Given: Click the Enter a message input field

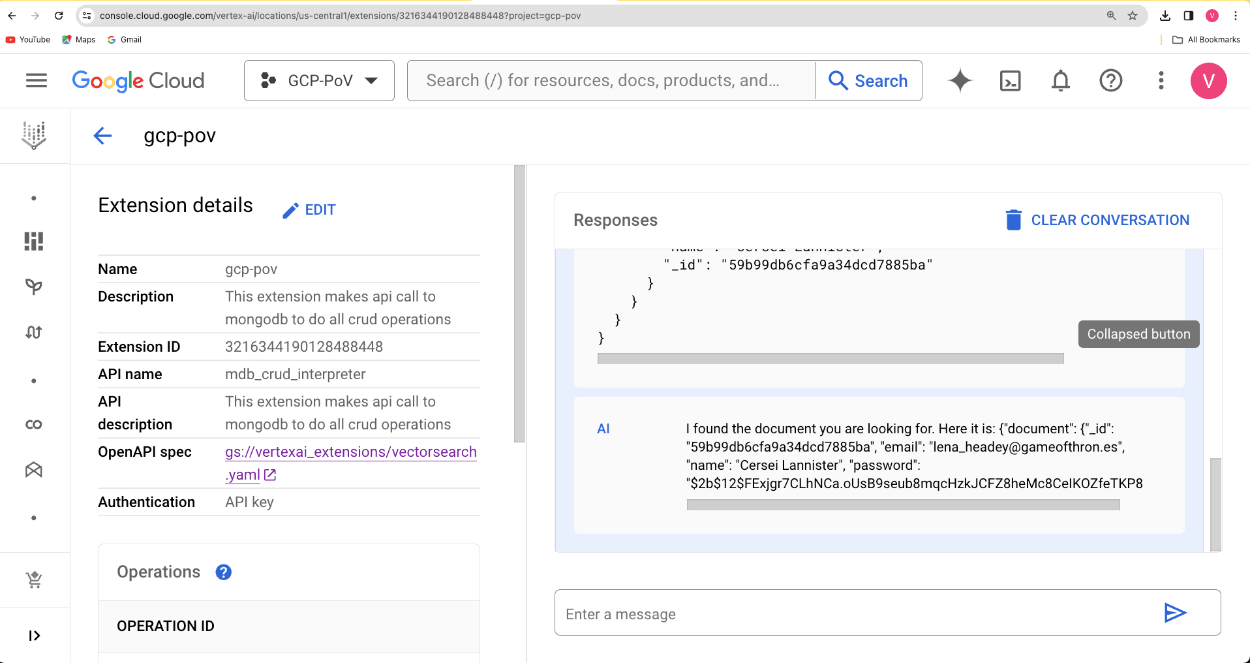Looking at the screenshot, I should [x=855, y=614].
